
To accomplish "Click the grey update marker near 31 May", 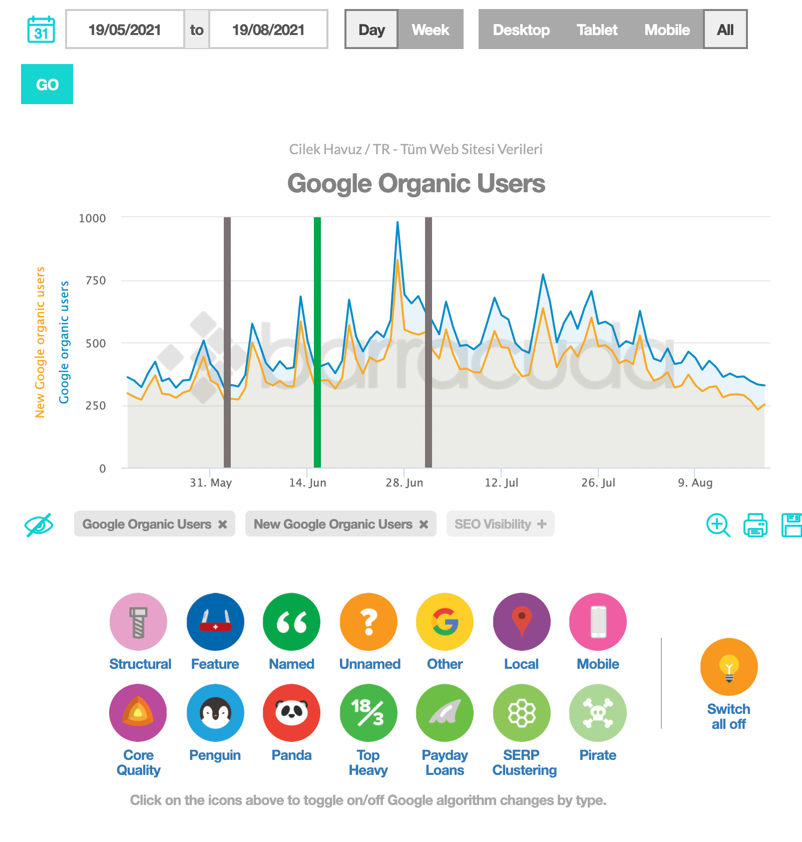I will click(x=227, y=342).
